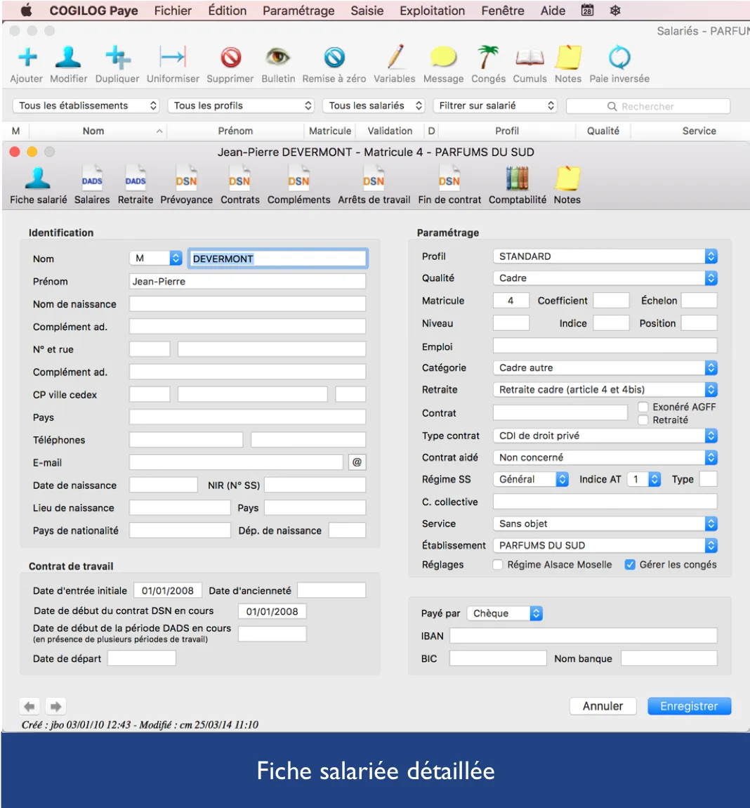750x808 pixels.
Task: Click the Enregistrer button
Action: tap(689, 706)
